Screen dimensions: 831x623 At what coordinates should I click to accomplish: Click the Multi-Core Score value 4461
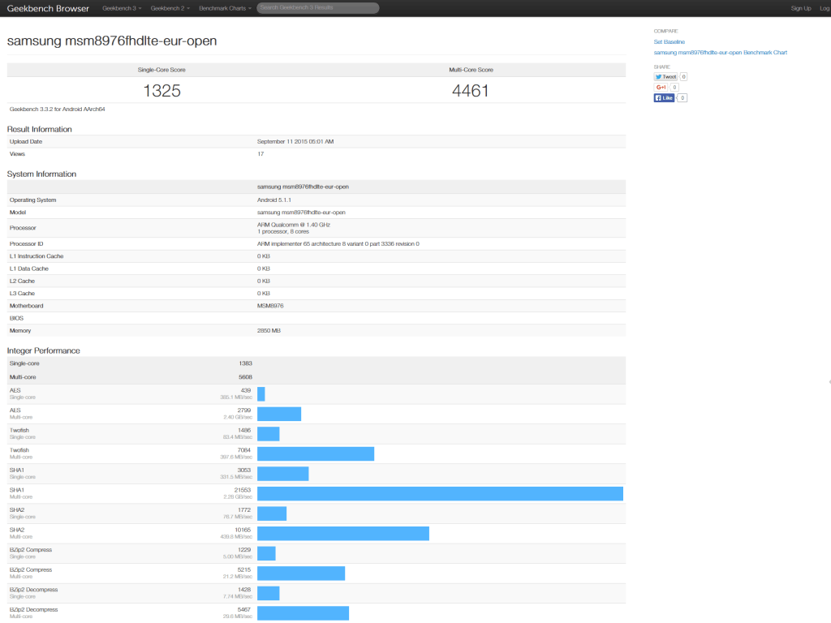coord(471,91)
